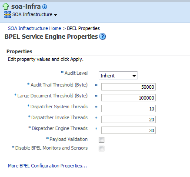The image size is (190, 177).
Task: Click the Disable BPEL Monitors and Sensors label
Action: (x=51, y=148)
